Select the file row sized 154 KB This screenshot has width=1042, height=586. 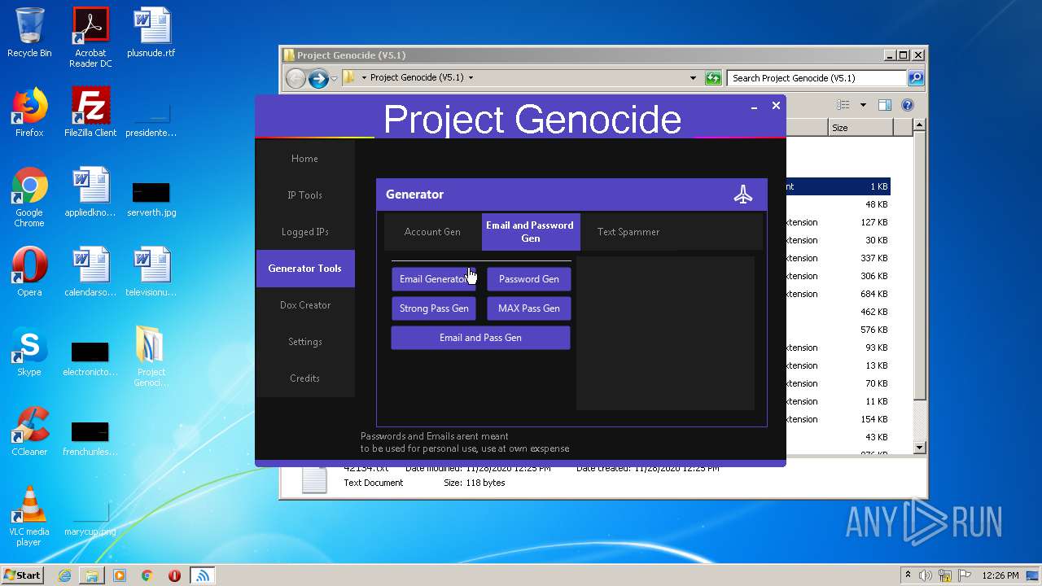tap(838, 419)
